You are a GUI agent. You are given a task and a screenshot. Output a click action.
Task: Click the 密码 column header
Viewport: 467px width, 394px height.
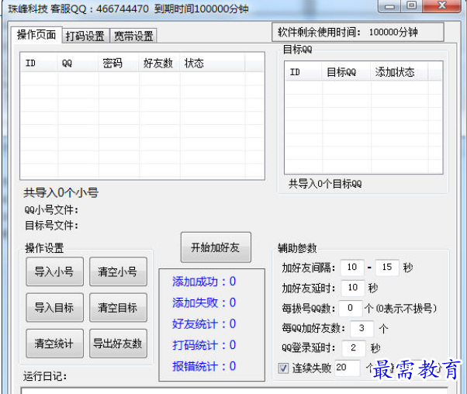pyautogui.click(x=119, y=63)
